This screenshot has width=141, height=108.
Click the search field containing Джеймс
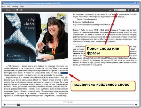(x=120, y=10)
